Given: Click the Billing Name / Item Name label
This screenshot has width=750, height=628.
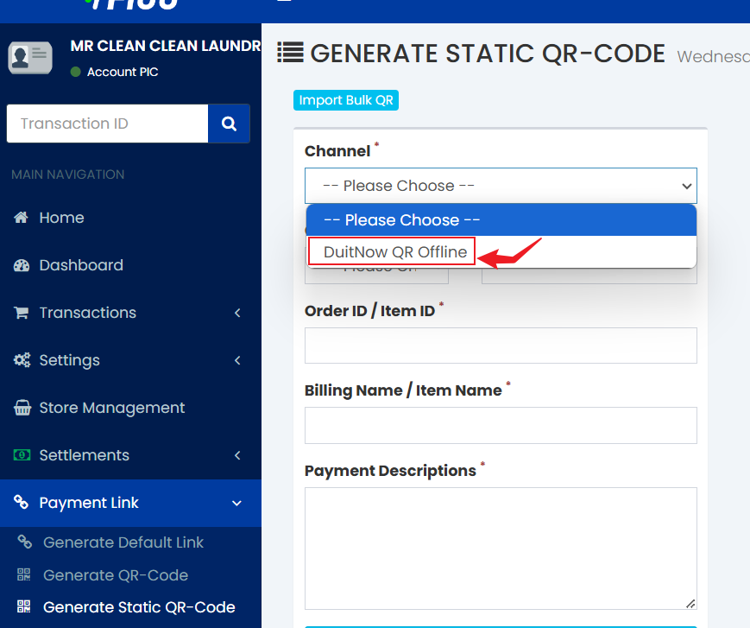Looking at the screenshot, I should click(403, 390).
